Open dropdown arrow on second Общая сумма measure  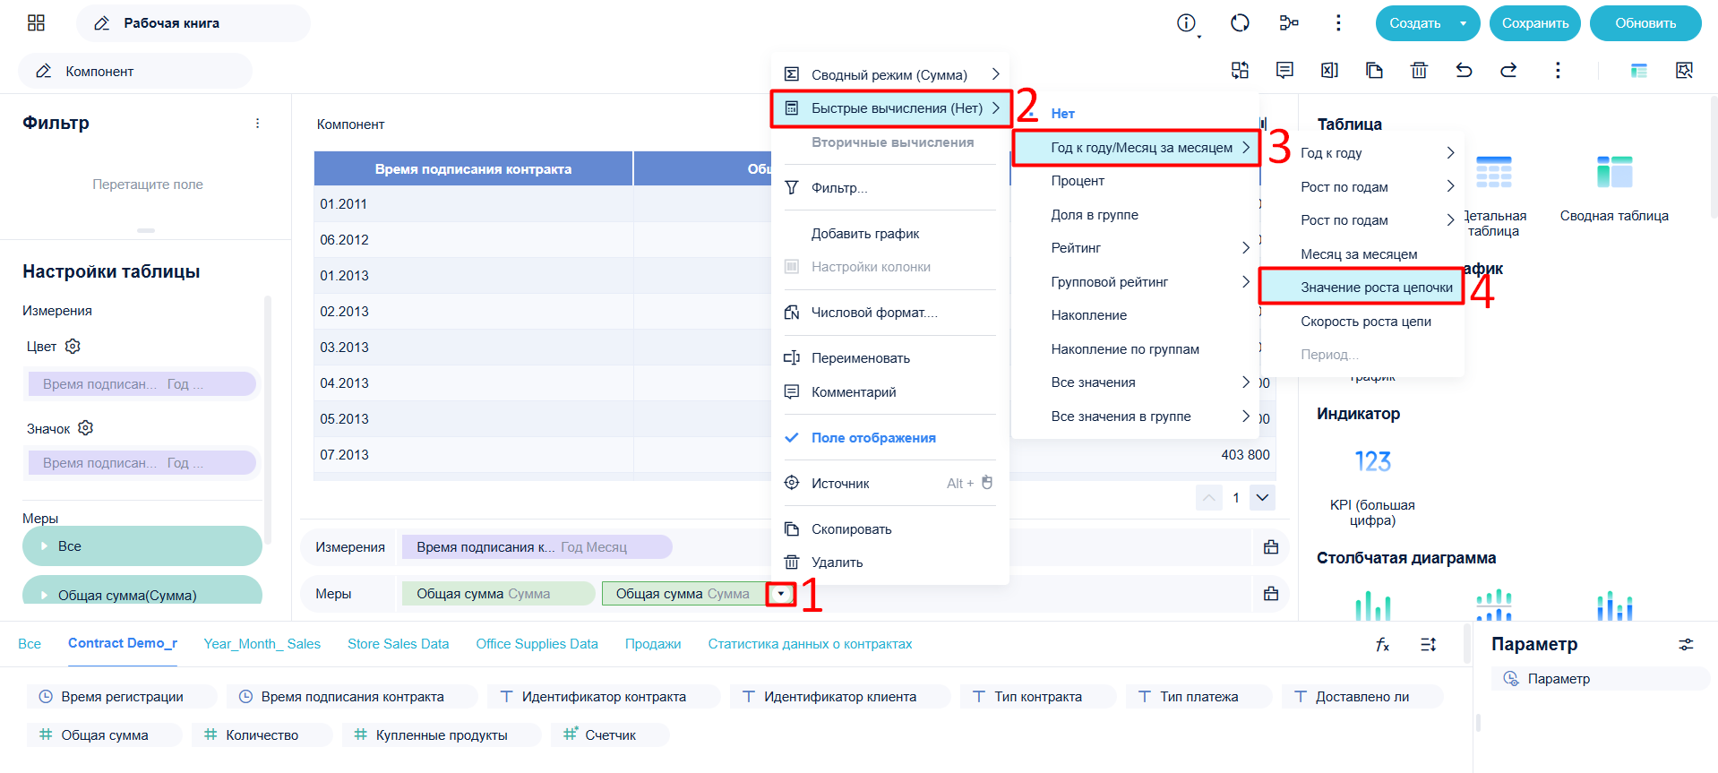coord(781,594)
